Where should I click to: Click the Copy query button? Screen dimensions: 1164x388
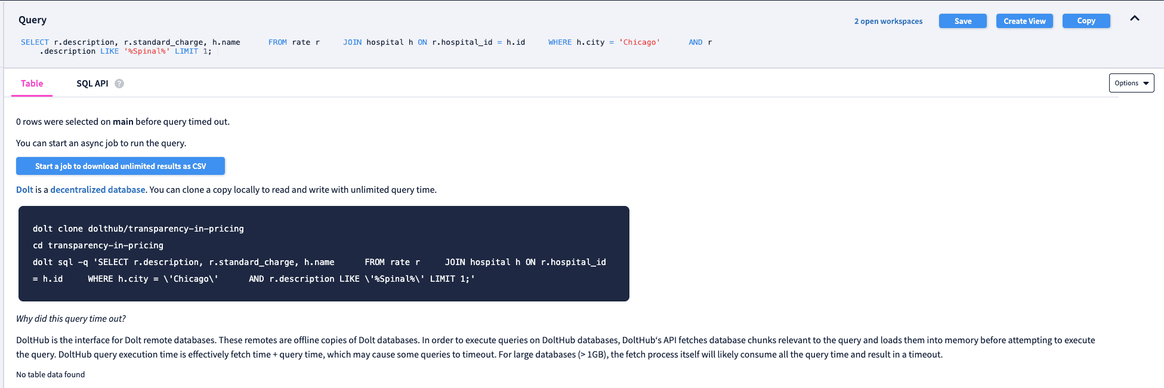(1086, 21)
